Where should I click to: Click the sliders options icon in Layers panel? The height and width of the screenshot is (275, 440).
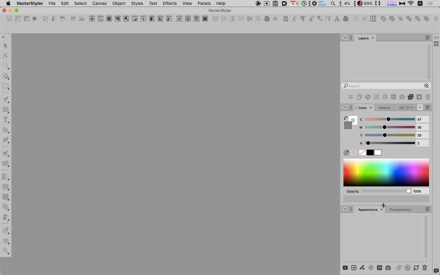[x=351, y=97]
